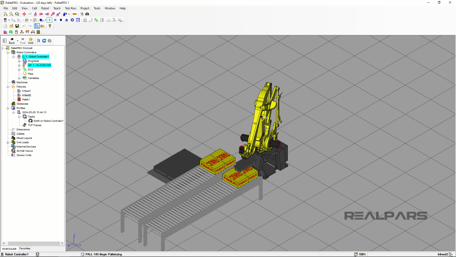Open the Cell menu

pos(34,8)
